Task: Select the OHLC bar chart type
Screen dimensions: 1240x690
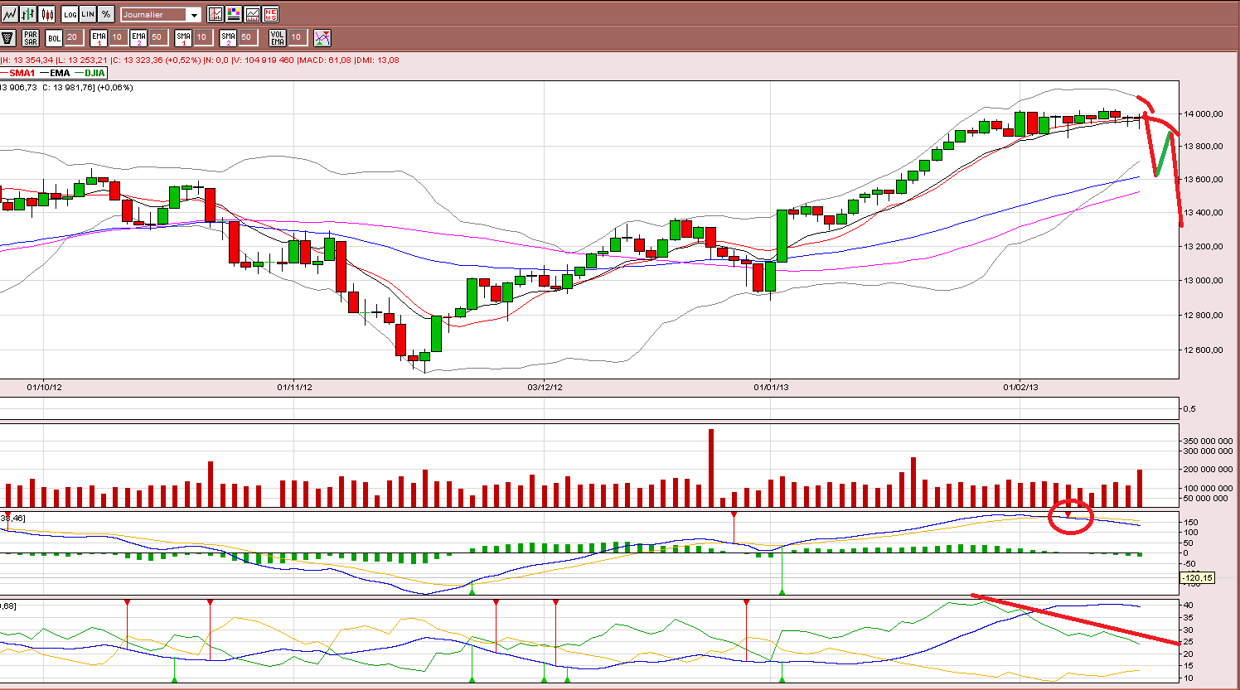Action: click(28, 14)
